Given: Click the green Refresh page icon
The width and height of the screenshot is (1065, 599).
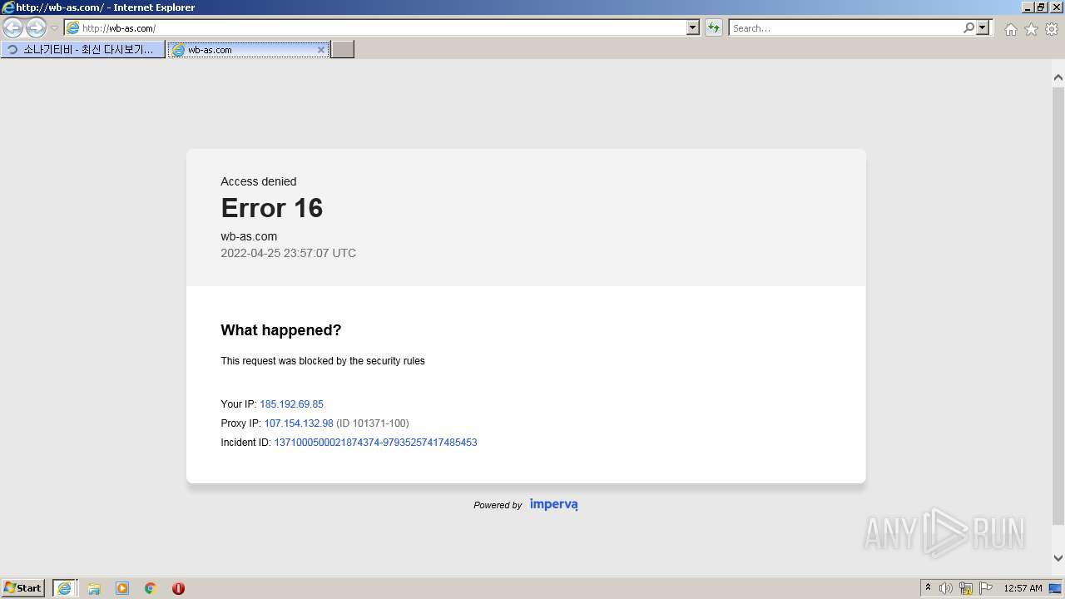Looking at the screenshot, I should pos(714,27).
